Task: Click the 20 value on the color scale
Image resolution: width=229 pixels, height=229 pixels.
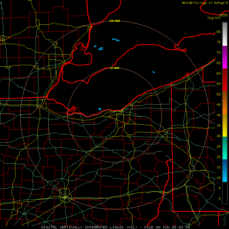Action: [x=219, y=157]
